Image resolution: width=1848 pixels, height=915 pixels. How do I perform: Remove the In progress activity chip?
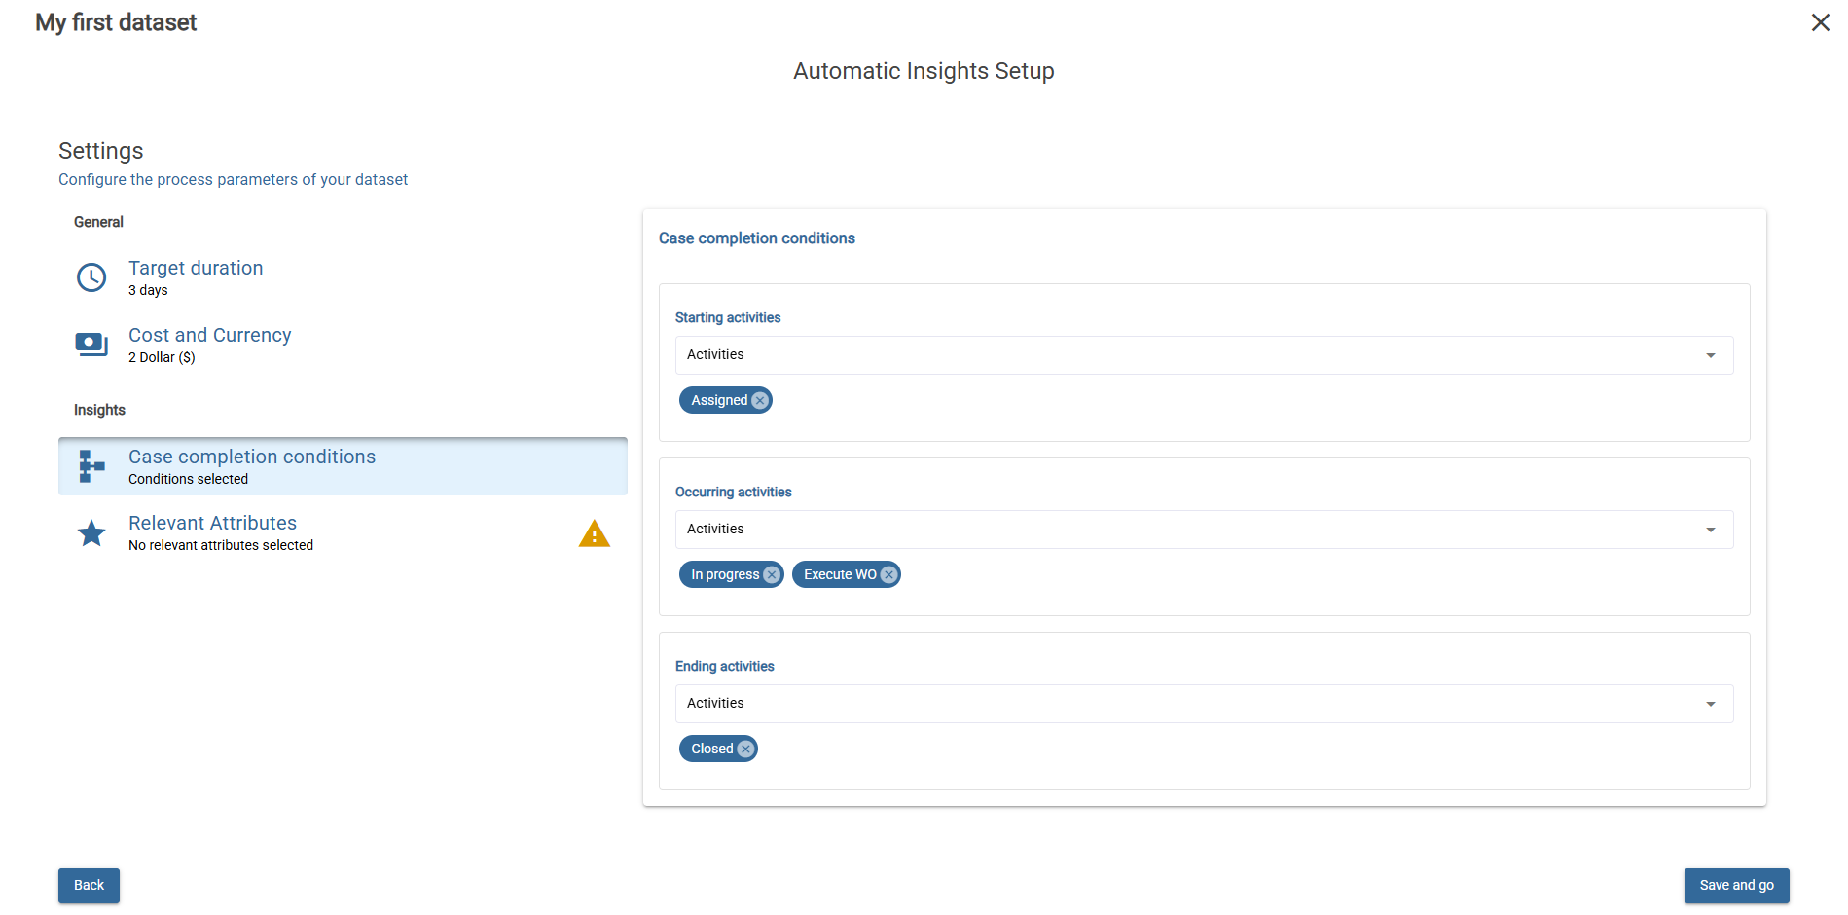[x=770, y=574]
